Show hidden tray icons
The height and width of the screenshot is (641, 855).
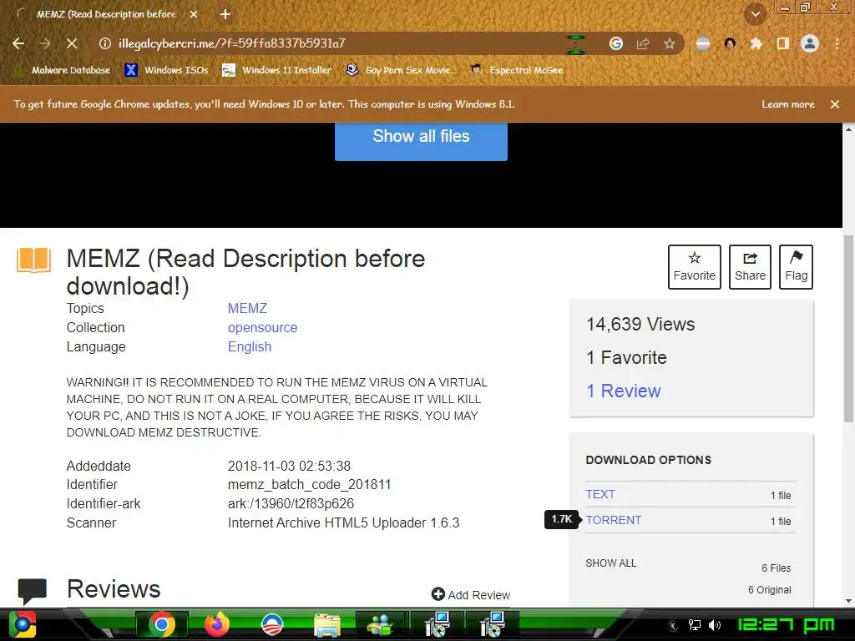point(673,625)
